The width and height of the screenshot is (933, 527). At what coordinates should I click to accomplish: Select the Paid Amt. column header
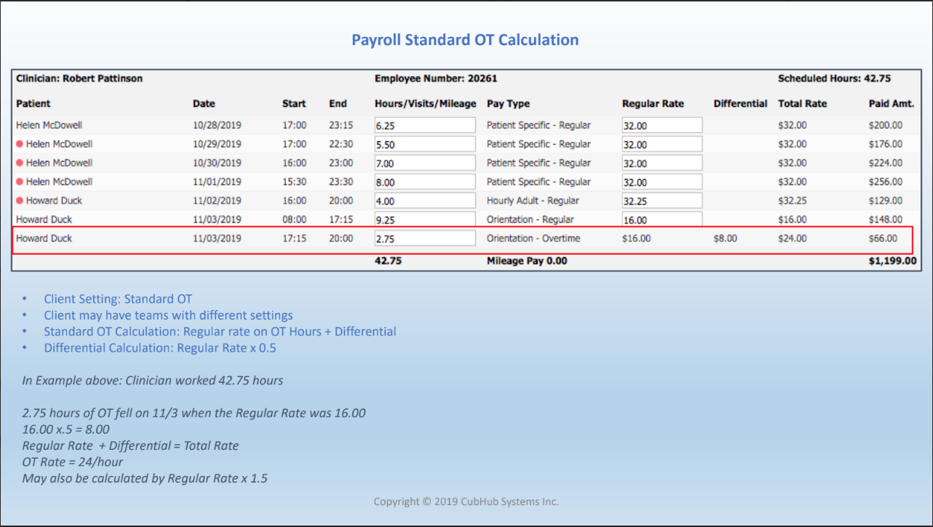click(890, 103)
